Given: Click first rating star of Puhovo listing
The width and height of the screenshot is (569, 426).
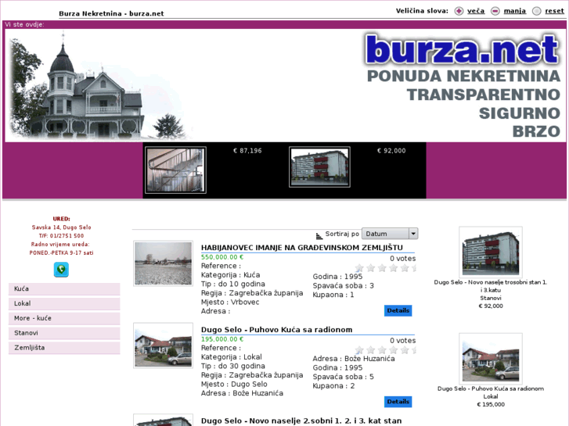Looking at the screenshot, I should coord(359,350).
